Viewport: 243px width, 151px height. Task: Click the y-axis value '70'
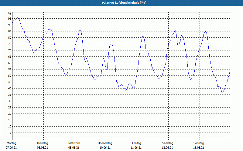(10, 50)
